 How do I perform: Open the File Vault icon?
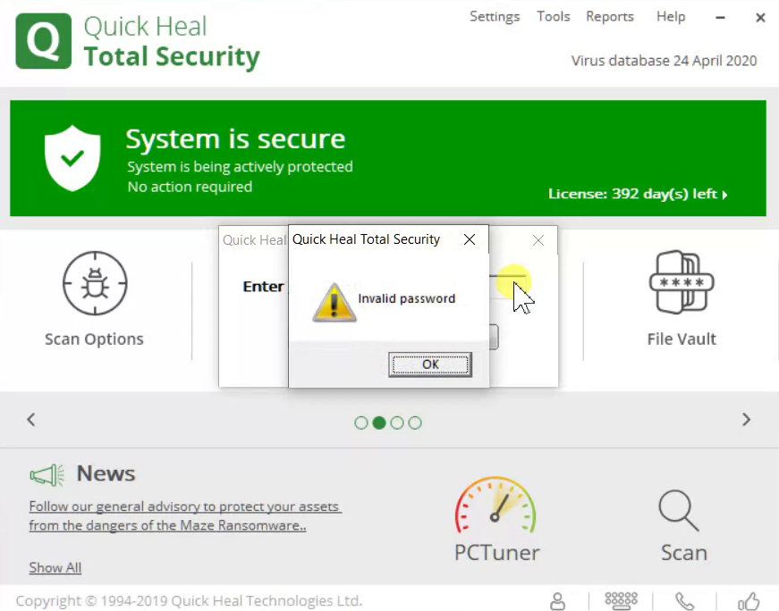(x=682, y=282)
